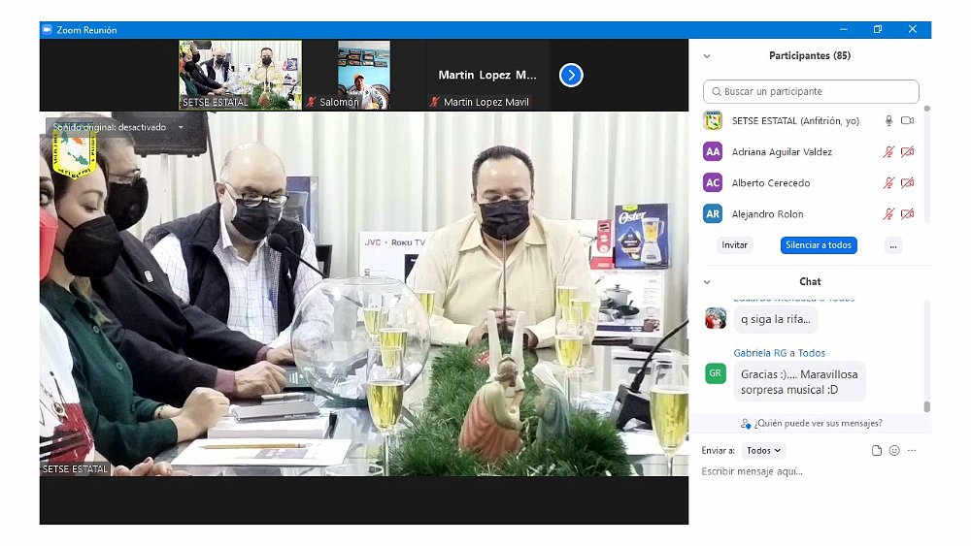Screen dimensions: 971x546
Task: Toggle SETSE ESTATAL microphone icon
Action: point(887,121)
